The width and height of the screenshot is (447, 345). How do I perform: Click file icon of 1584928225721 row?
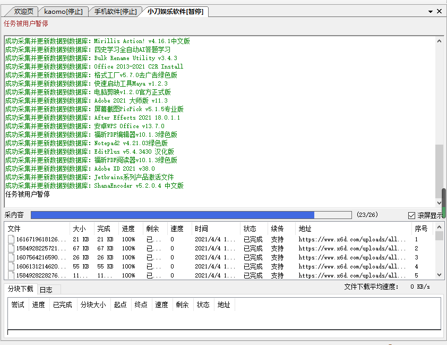point(11,248)
